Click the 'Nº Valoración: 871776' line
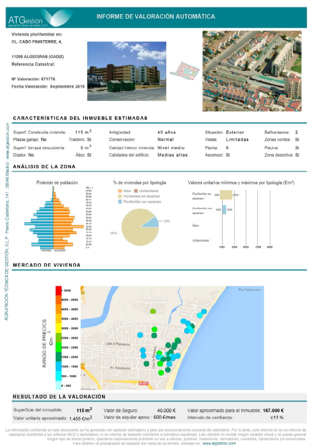The width and height of the screenshot is (312, 448). (33, 79)
